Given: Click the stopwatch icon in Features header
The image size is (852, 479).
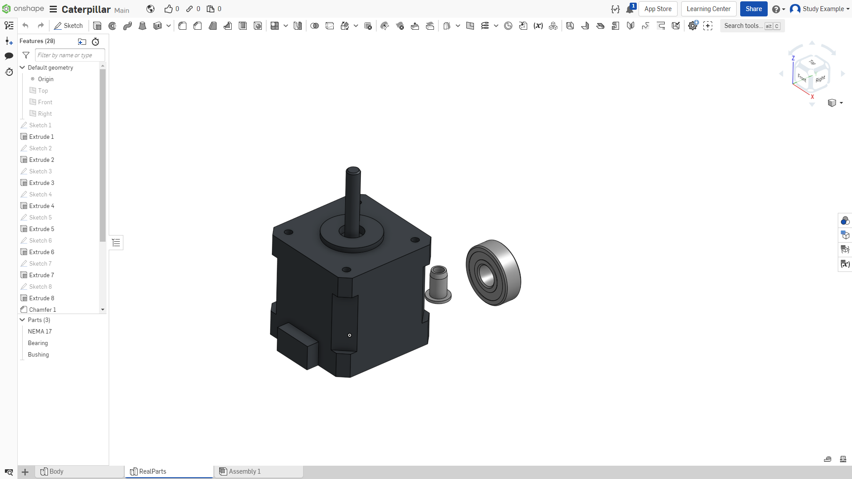Looking at the screenshot, I should coord(95,42).
